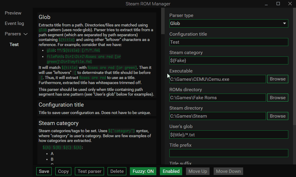Edit the Steam directory field
Image resolution: width=296 pixels, height=177 pixels.
(218, 116)
